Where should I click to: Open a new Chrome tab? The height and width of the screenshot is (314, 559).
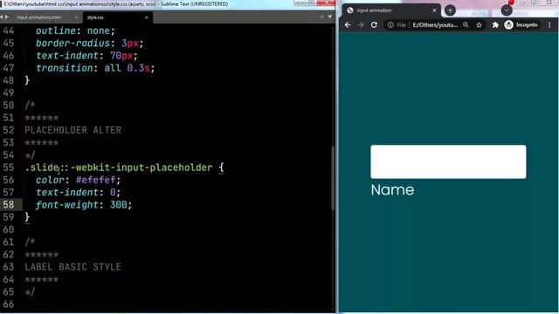point(450,10)
